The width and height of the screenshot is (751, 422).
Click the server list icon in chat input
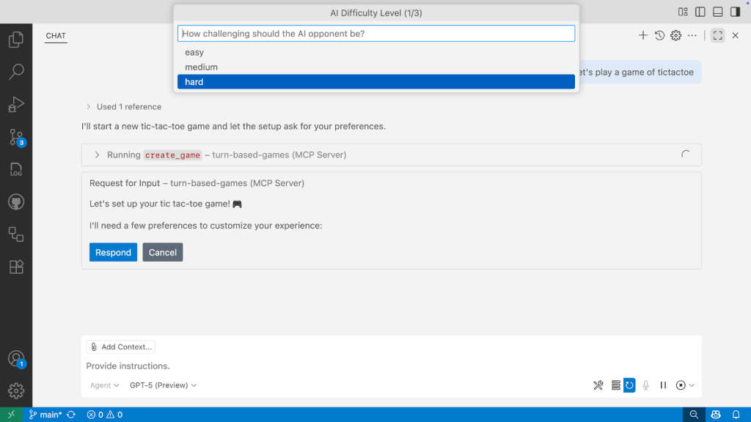(616, 385)
